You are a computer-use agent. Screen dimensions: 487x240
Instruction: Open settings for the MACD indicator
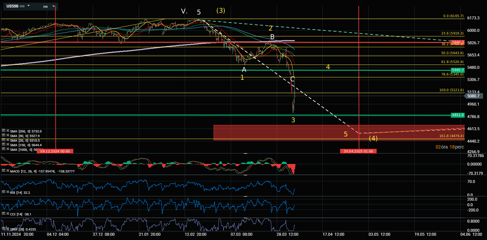(x=3, y=171)
